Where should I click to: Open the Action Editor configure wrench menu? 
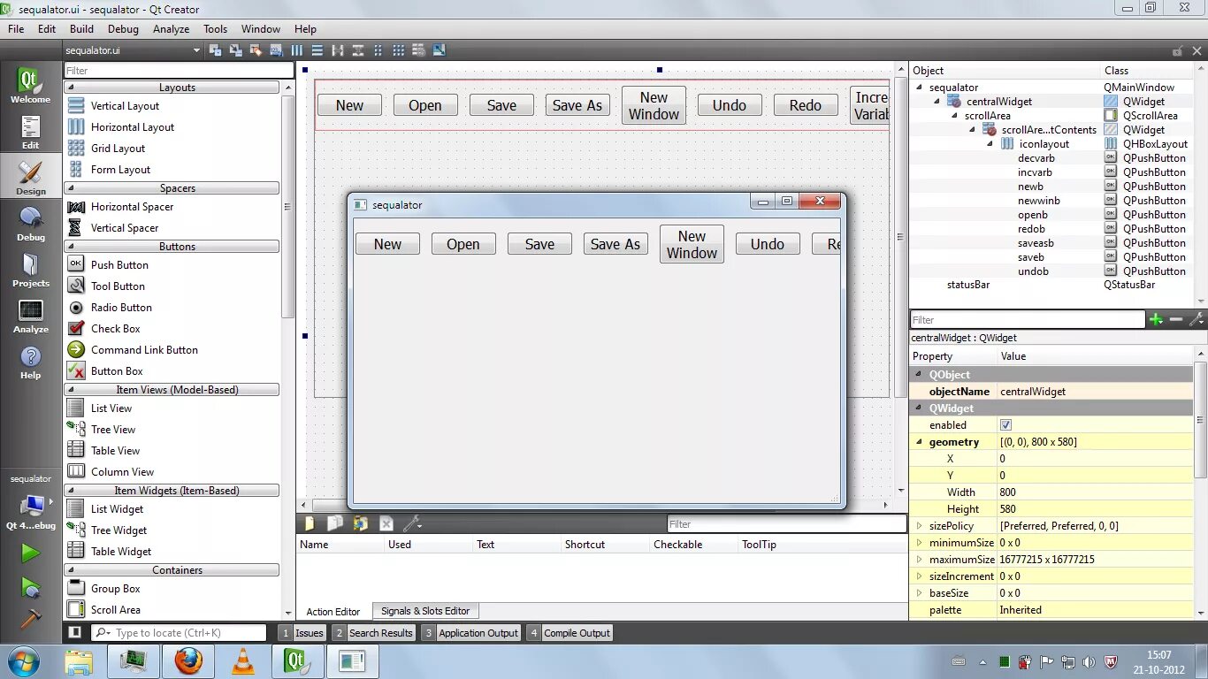pyautogui.click(x=412, y=523)
